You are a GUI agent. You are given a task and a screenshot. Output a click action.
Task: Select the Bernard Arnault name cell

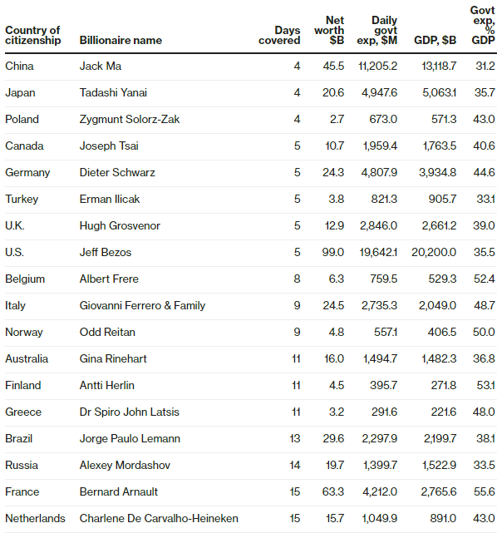119,491
